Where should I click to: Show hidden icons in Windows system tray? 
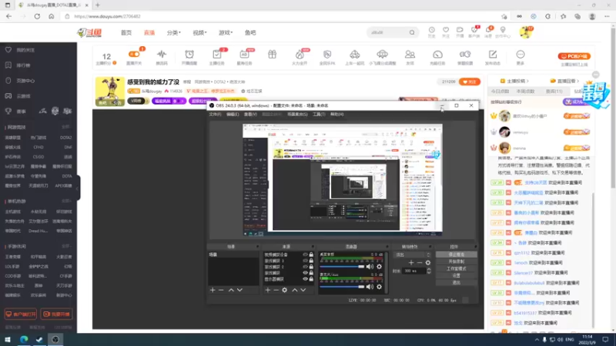tap(537, 340)
